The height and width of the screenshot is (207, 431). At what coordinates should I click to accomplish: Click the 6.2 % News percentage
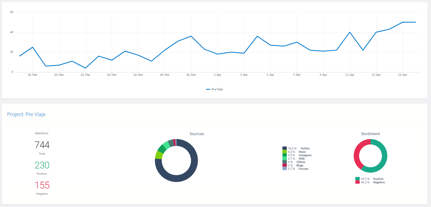pos(292,152)
